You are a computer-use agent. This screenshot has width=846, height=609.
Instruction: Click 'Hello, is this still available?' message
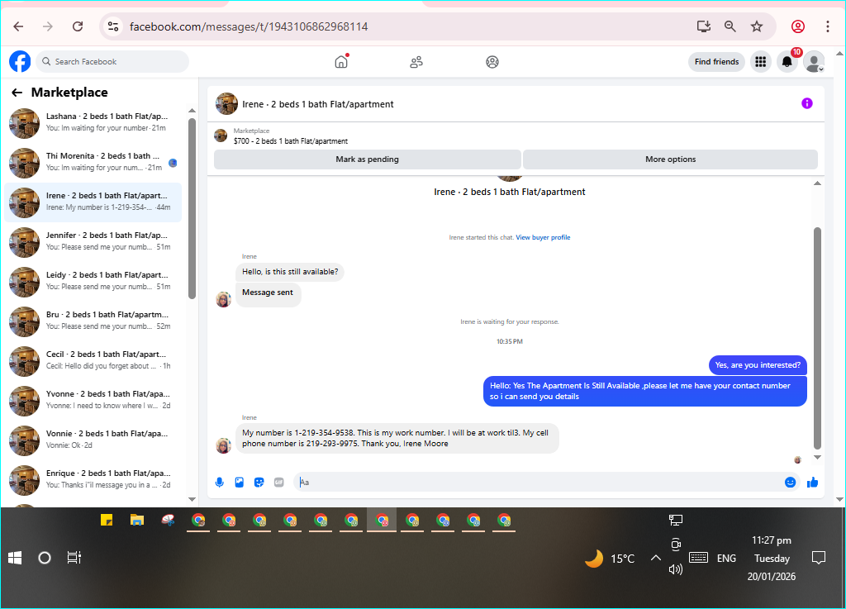coord(290,272)
